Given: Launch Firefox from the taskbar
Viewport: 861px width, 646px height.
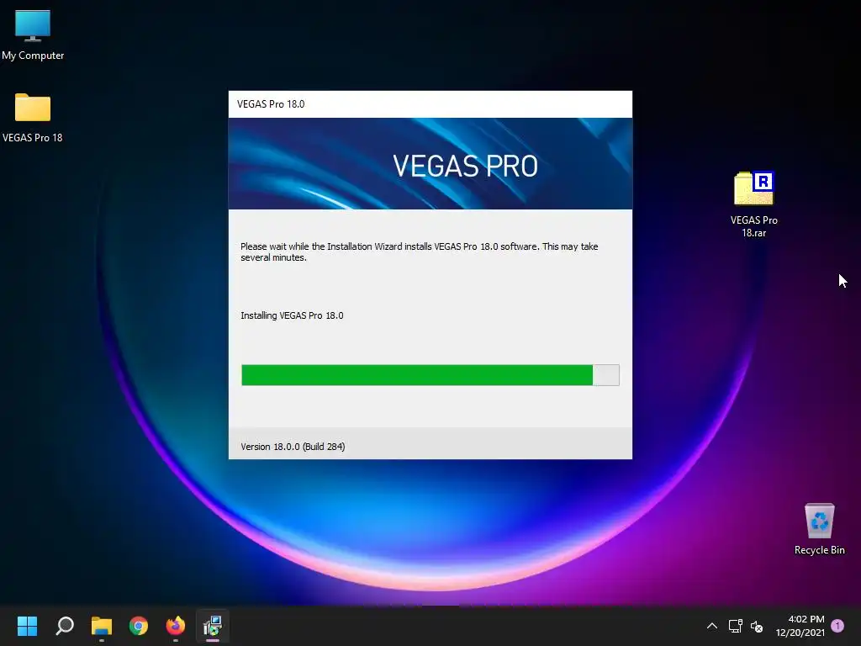Looking at the screenshot, I should pyautogui.click(x=176, y=626).
